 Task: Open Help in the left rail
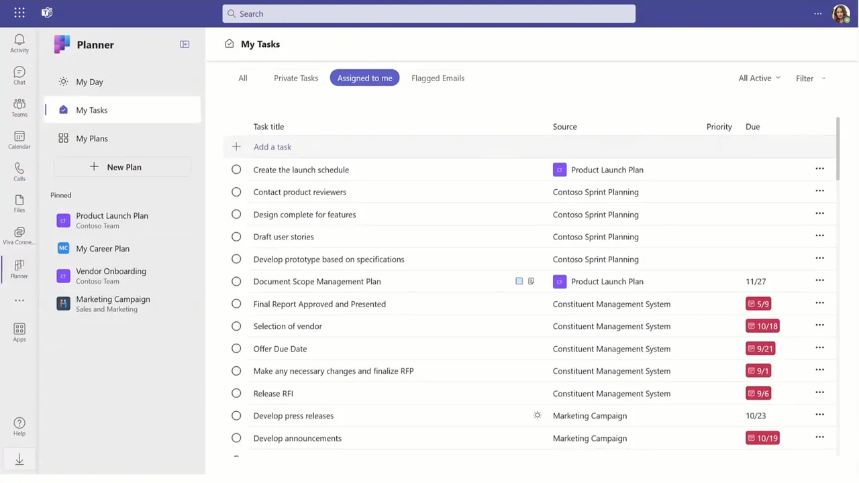coord(19,427)
